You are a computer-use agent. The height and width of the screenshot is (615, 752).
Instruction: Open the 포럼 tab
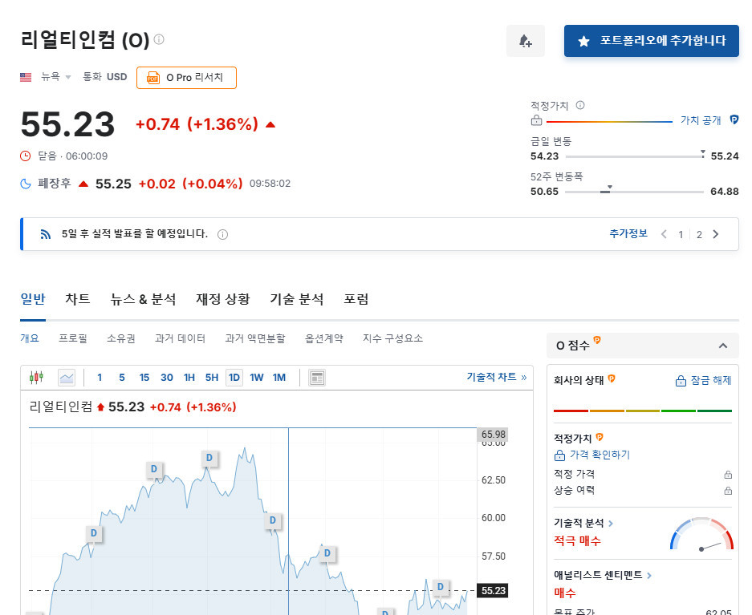(356, 299)
